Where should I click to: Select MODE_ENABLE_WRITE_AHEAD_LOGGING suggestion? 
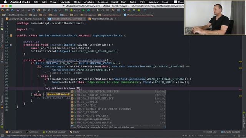tap(118, 109)
